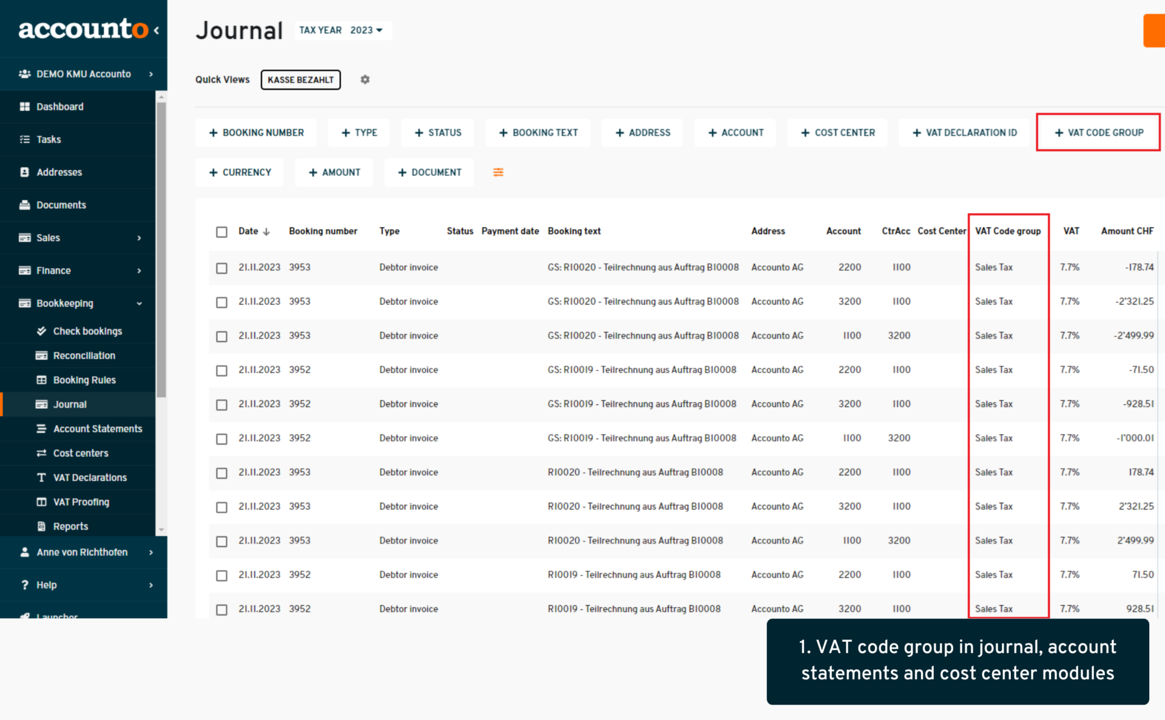Click the Check bookings checkmark icon
The image size is (1165, 720).
click(x=41, y=331)
